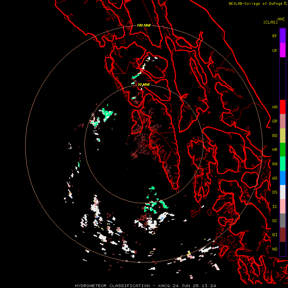Click the RF purple legend swatch
Image resolution: width=288 pixels, height=288 pixels.
coord(283,36)
